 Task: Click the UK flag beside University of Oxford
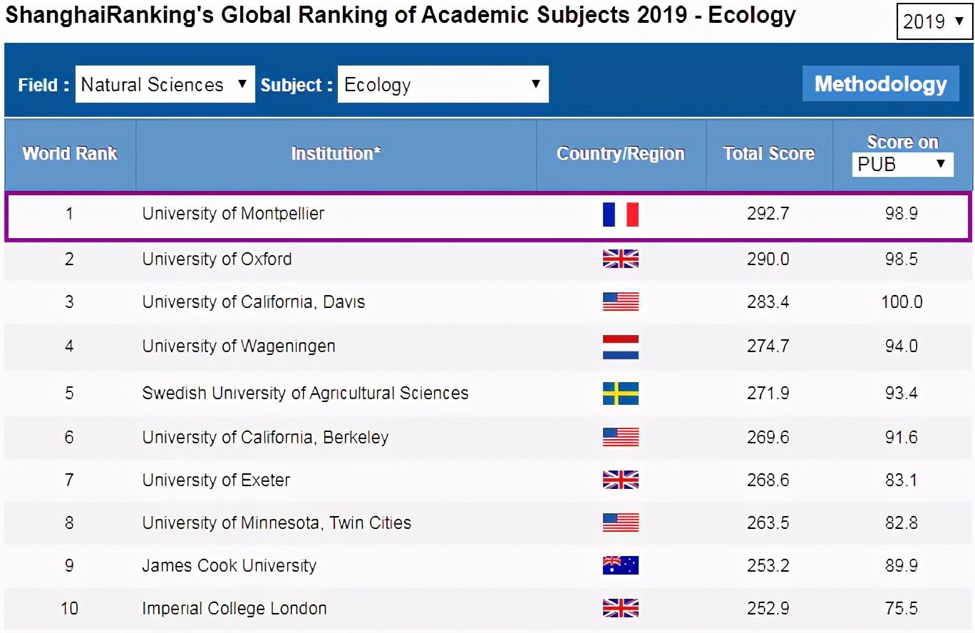[x=621, y=259]
